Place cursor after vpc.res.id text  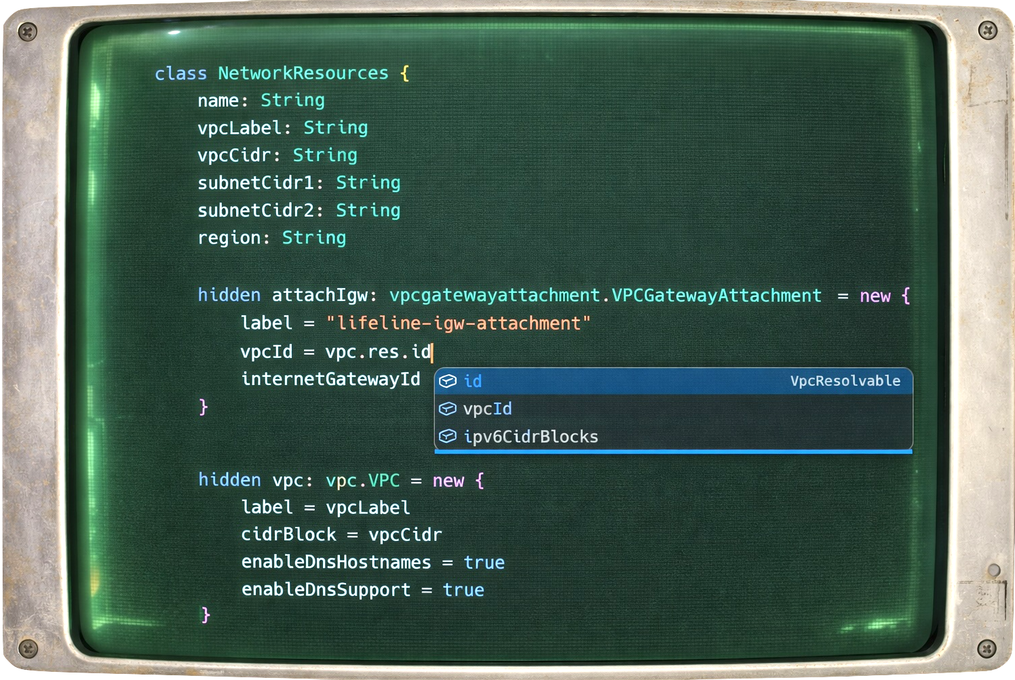tap(432, 352)
